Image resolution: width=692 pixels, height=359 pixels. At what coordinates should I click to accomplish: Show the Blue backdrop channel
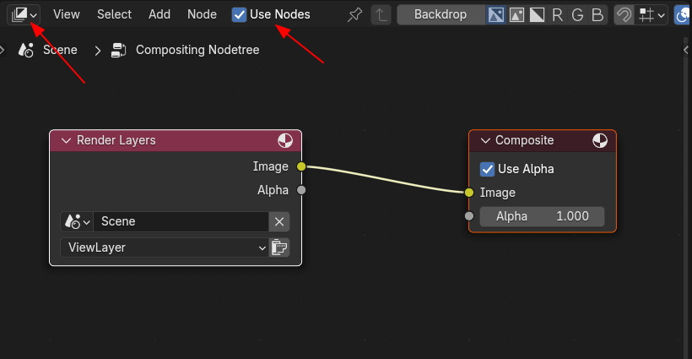(597, 14)
